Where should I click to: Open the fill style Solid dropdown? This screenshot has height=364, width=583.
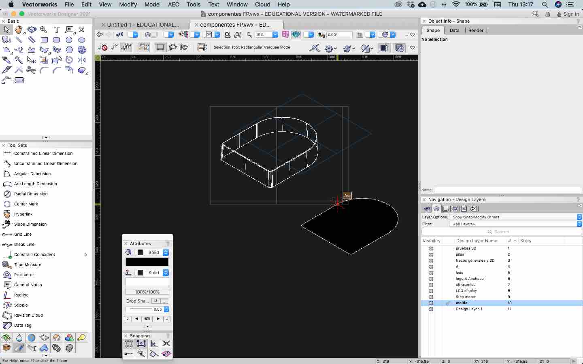coord(152,252)
